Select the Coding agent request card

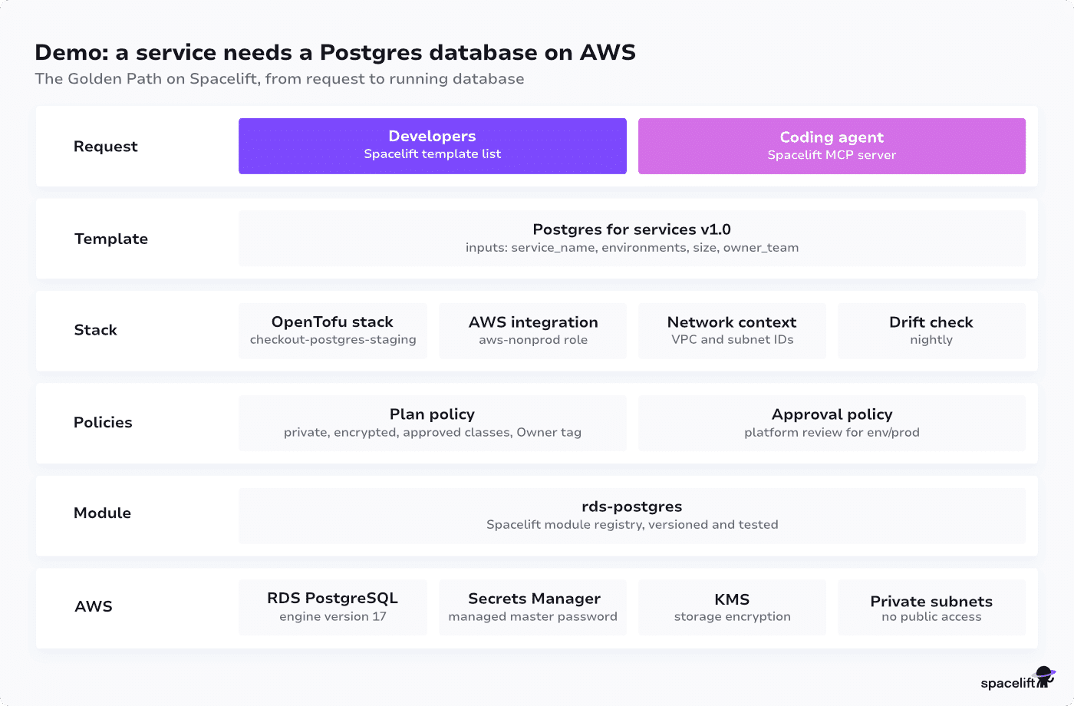[832, 146]
